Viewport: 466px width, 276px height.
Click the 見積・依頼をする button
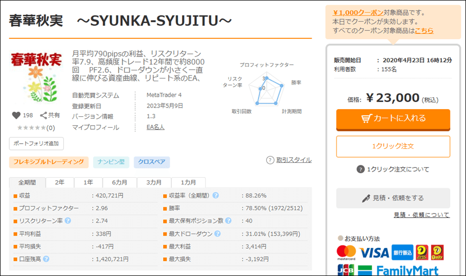393,198
